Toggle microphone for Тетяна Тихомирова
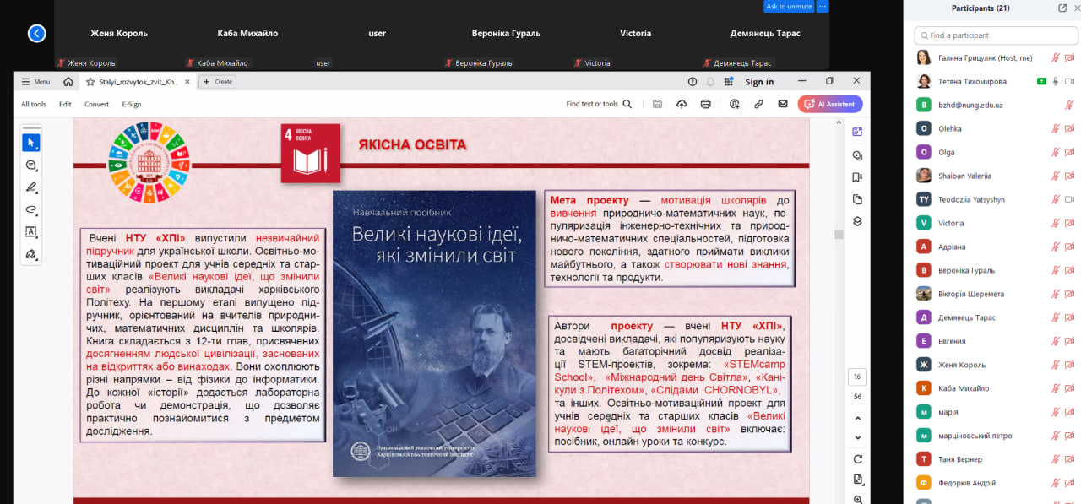 pyautogui.click(x=1056, y=82)
